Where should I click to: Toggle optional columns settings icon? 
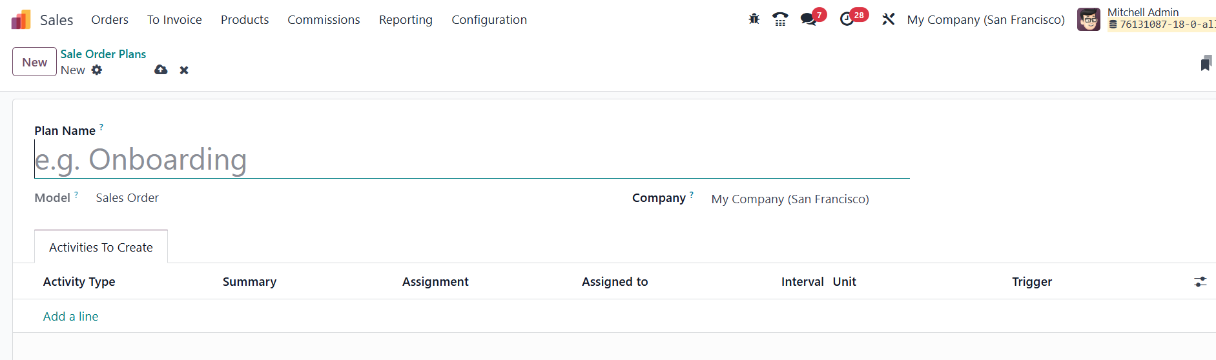(1200, 282)
